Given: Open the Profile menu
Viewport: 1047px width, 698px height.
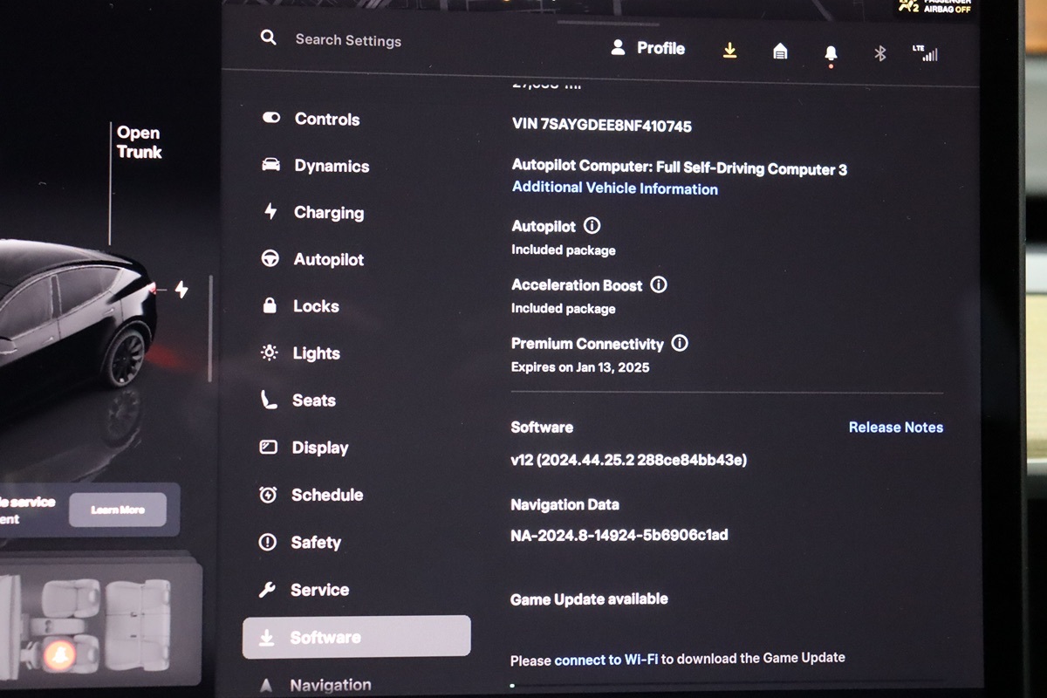Looking at the screenshot, I should click(647, 48).
